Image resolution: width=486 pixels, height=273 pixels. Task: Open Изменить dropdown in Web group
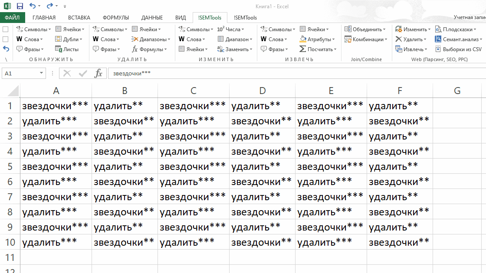413,29
